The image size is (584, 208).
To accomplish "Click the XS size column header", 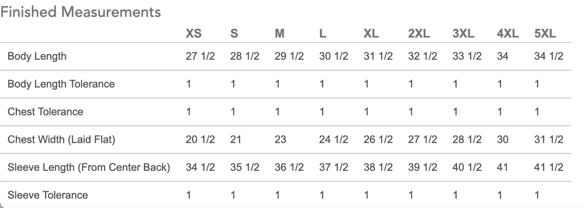I will coord(194,34).
